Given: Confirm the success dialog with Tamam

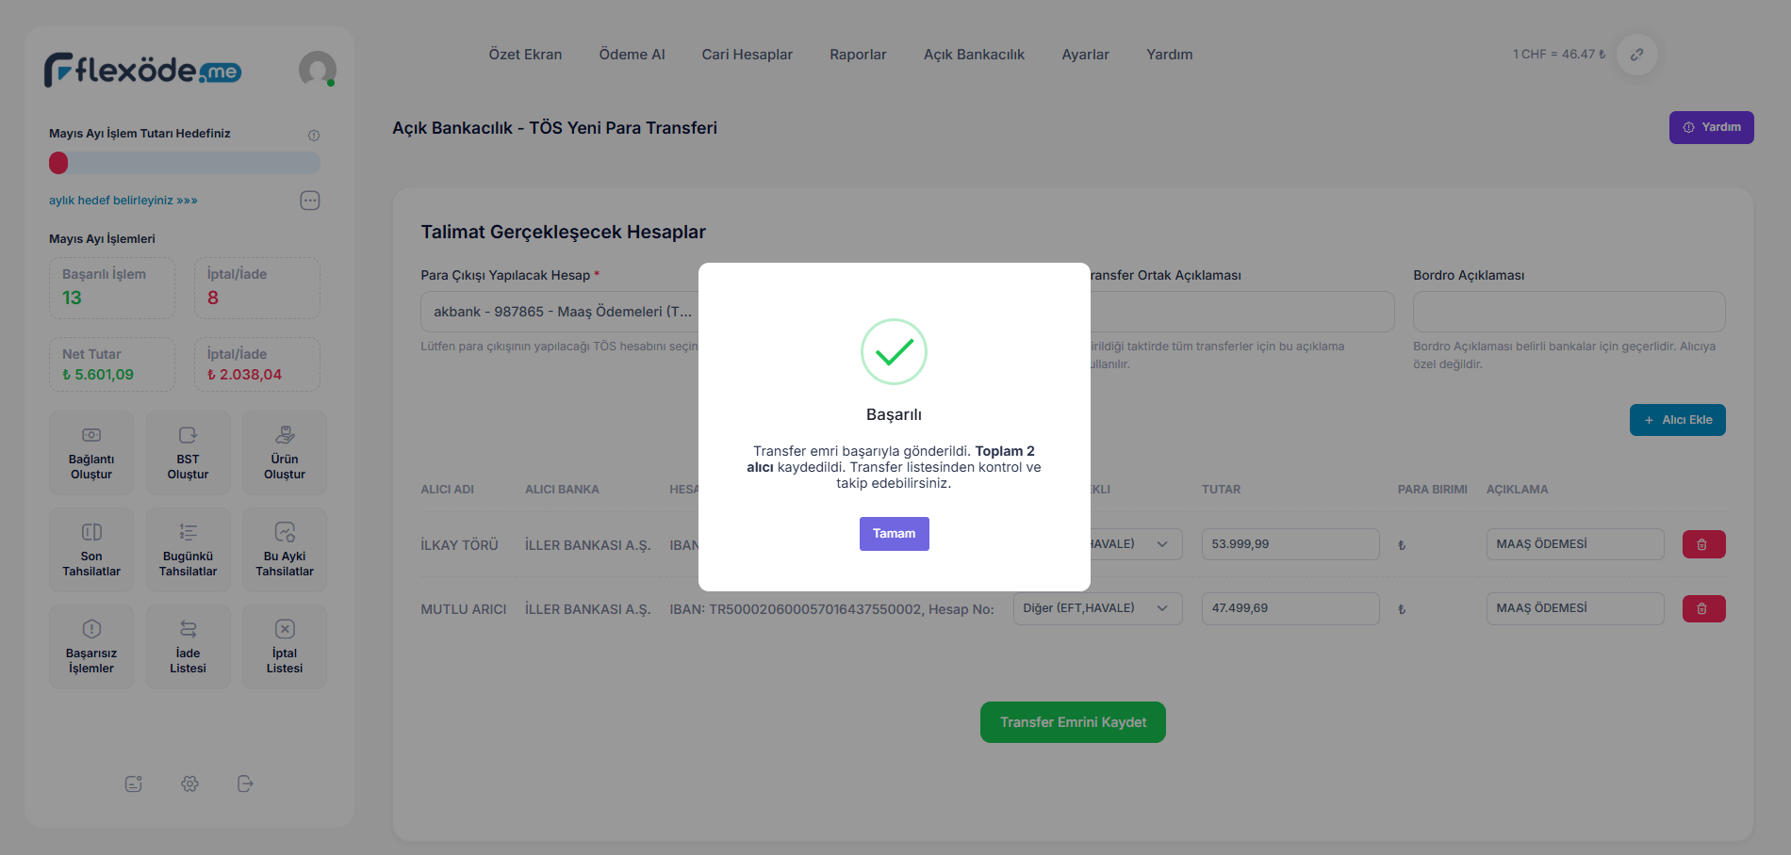Looking at the screenshot, I should coord(894,534).
